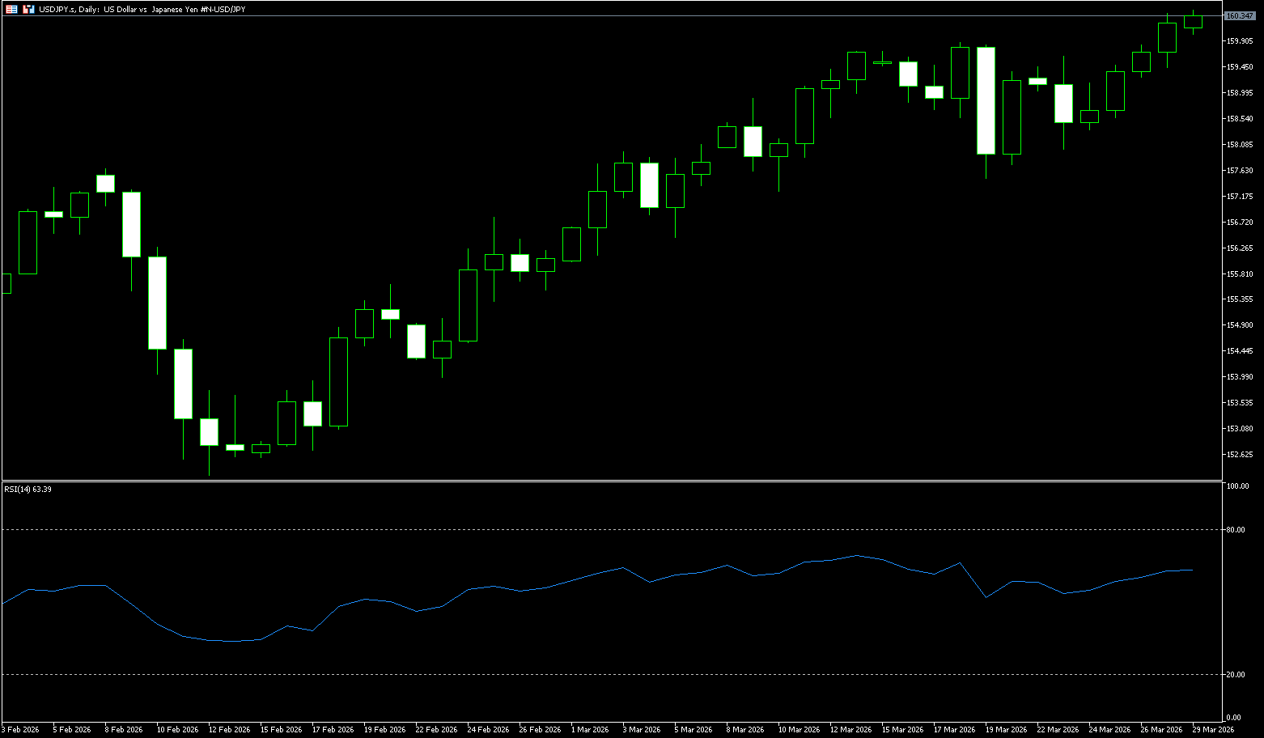Select the tall white candle above 10 Feb
Viewport: 1264px width, 738px height.
[157, 303]
